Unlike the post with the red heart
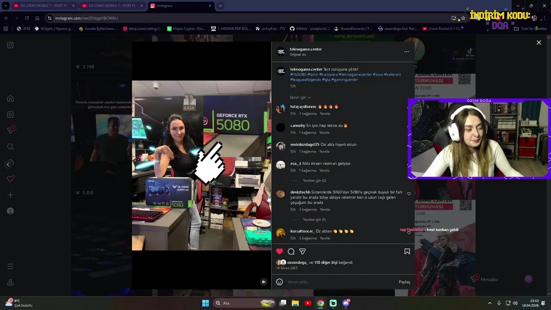 [279, 251]
